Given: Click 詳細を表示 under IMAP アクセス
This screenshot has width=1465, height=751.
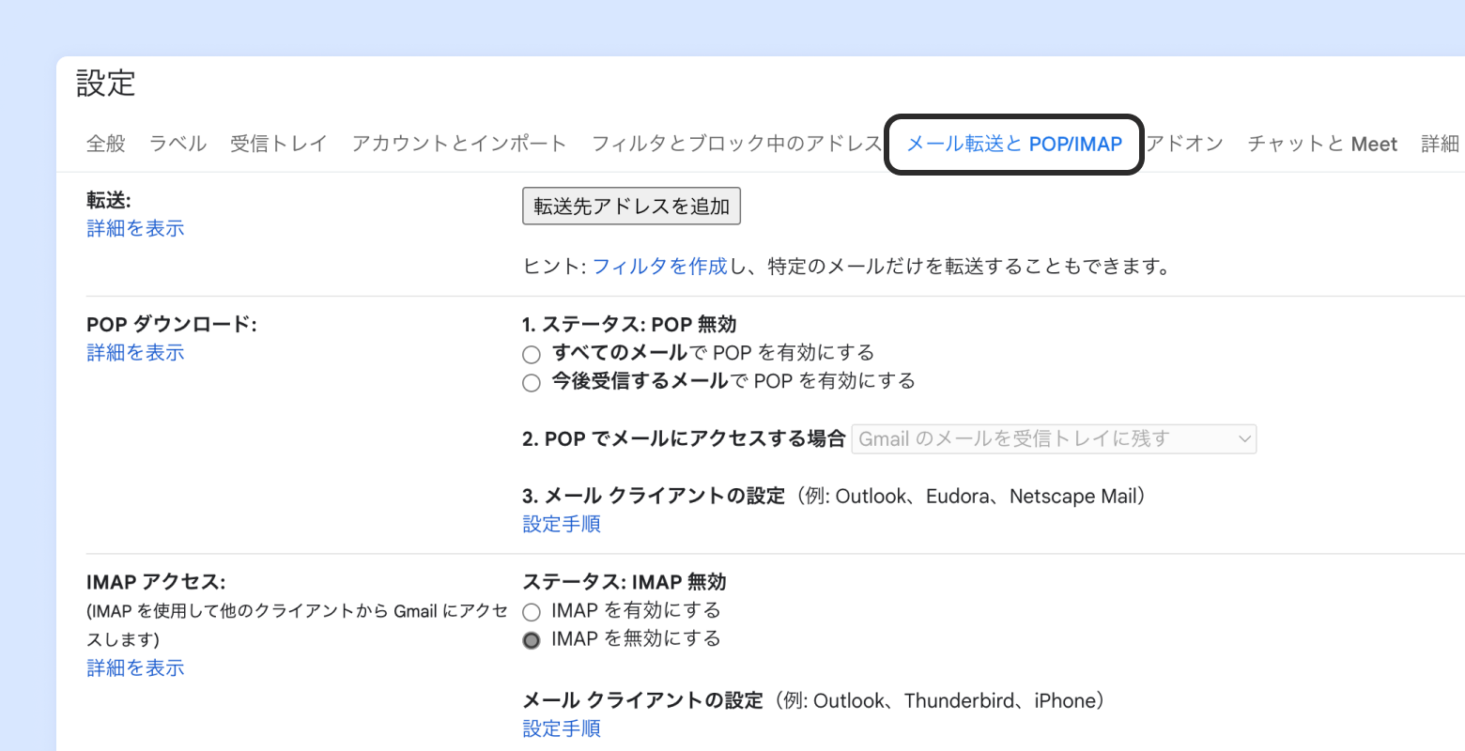Looking at the screenshot, I should coord(135,667).
